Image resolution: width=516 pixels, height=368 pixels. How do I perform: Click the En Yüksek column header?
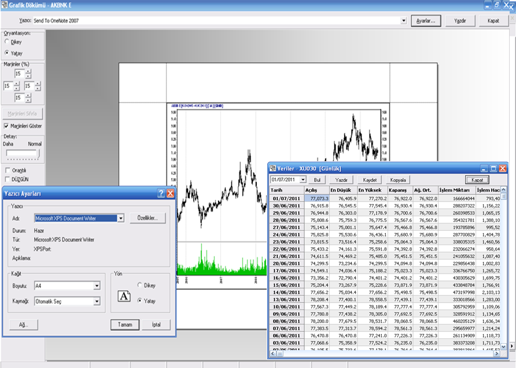point(372,190)
